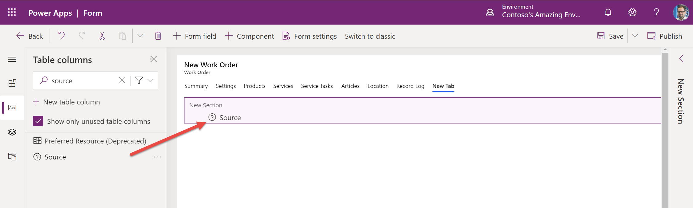Screen dimensions: 693x208
Task: Select Preferred Resource (Deprecated) column
Action: pyautogui.click(x=90, y=141)
